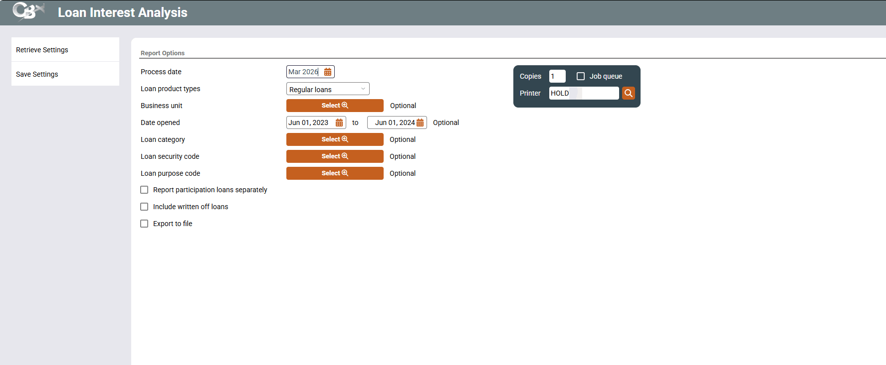Click into the Printer name field
This screenshot has width=886, height=365.
584,93
